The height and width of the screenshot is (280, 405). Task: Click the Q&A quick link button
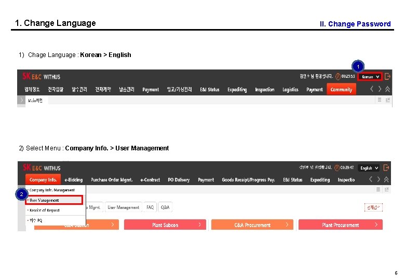(x=165, y=207)
